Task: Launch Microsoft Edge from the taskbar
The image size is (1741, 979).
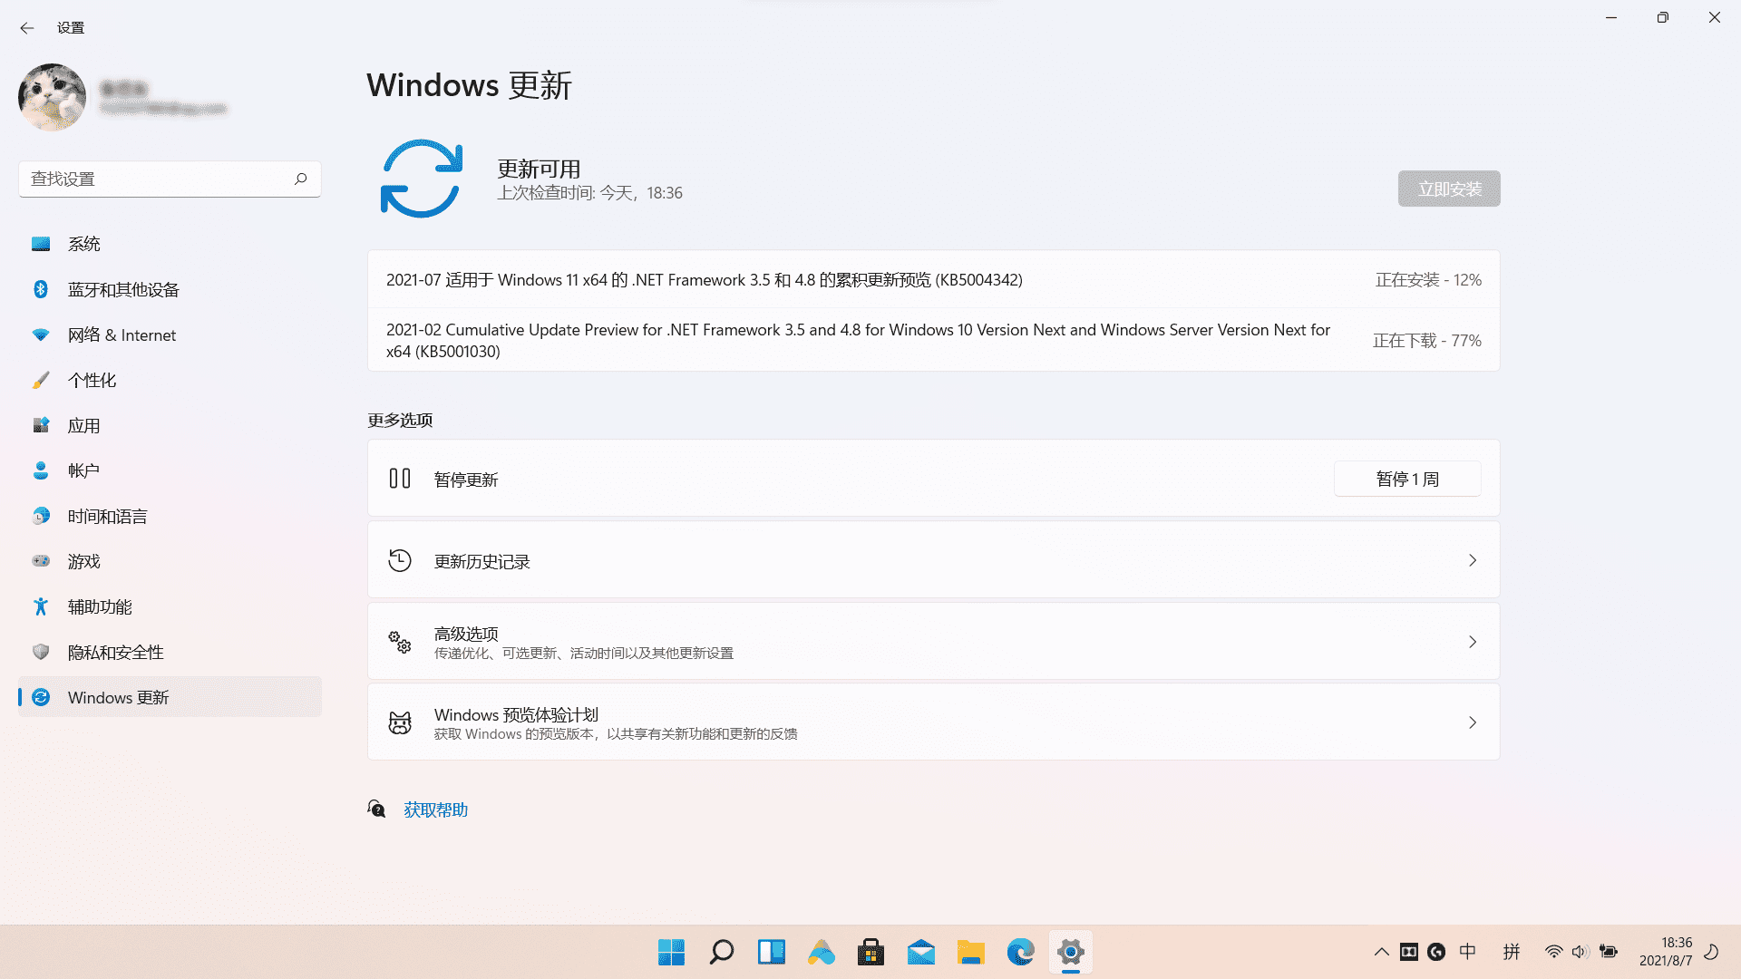Action: [x=1021, y=952]
